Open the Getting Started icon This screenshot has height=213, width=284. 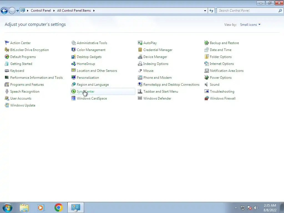point(7,64)
